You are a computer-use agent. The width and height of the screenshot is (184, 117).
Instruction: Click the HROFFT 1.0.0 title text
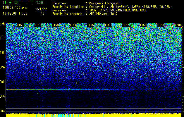(23, 2)
